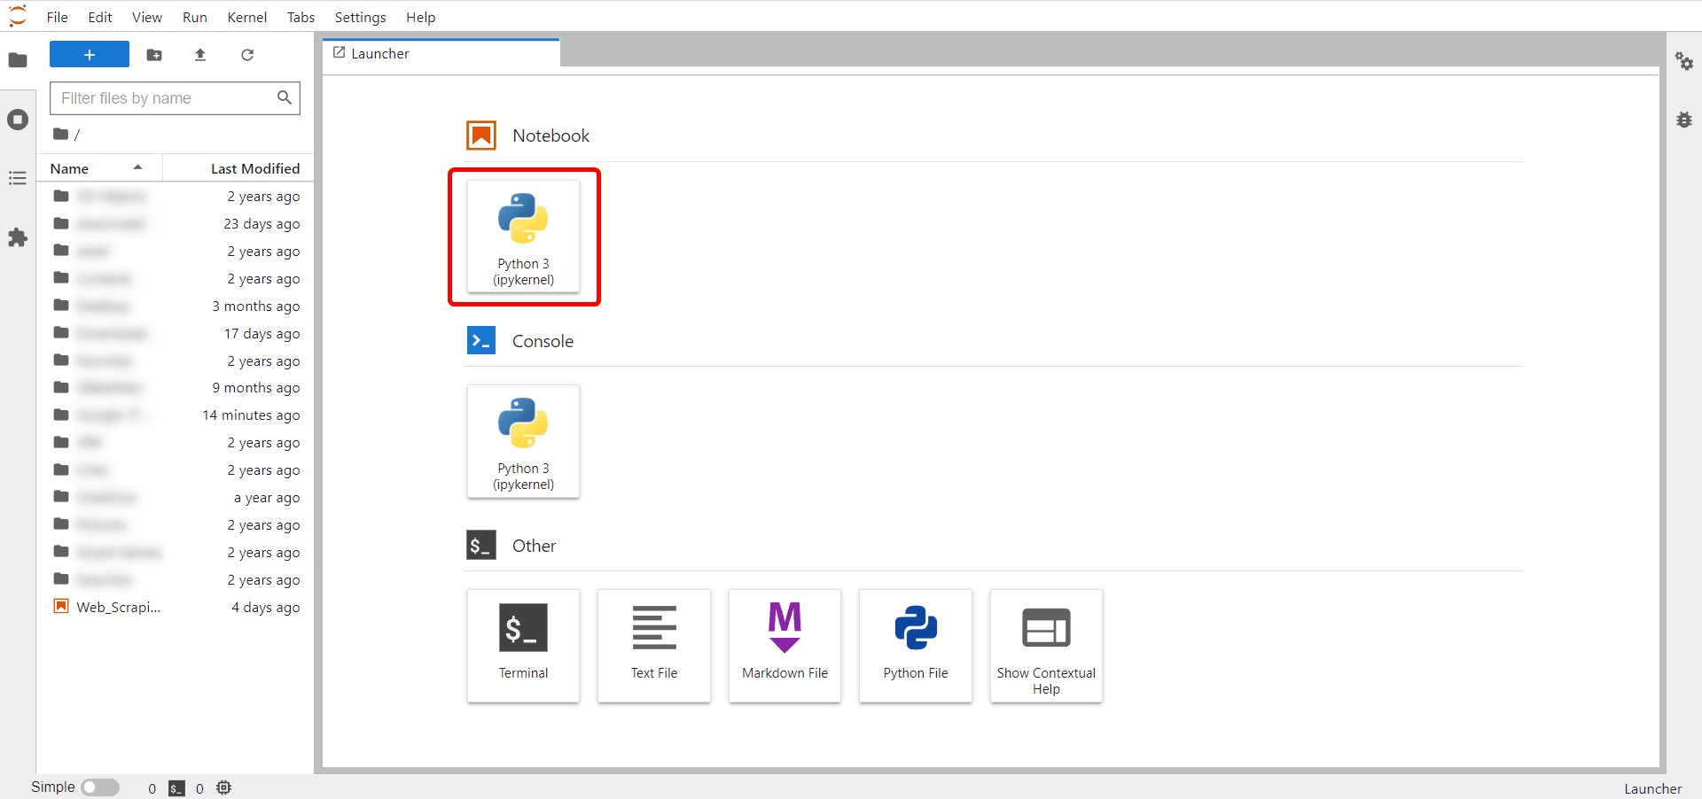Screen dimensions: 1702x799
Task: Sort files by Last Modified column
Action: (x=238, y=168)
